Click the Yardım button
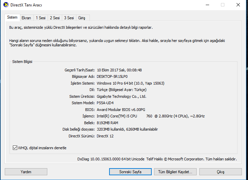The image size is (248, 180). pyautogui.click(x=26, y=172)
